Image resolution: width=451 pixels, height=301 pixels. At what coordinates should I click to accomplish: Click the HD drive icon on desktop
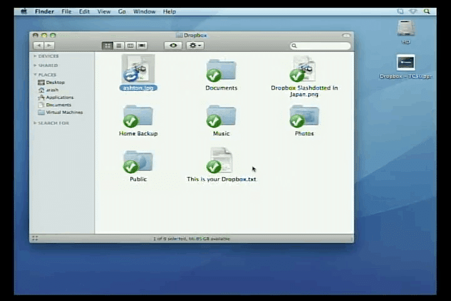406,28
